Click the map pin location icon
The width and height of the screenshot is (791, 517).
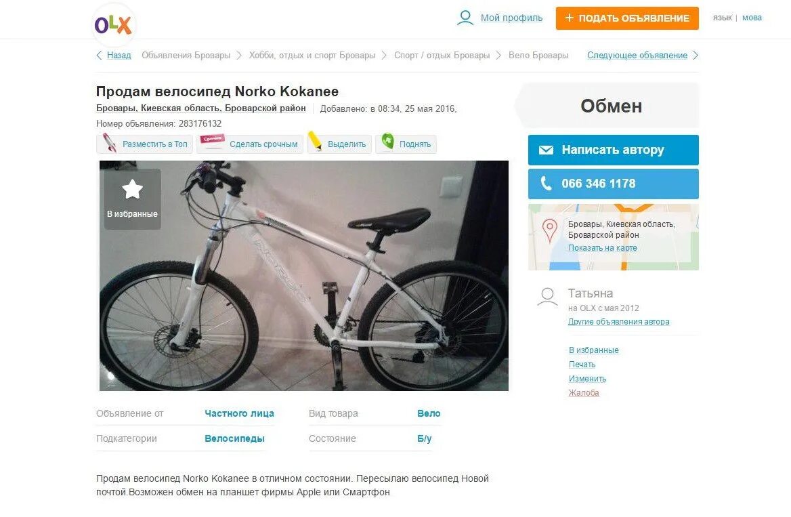(549, 230)
